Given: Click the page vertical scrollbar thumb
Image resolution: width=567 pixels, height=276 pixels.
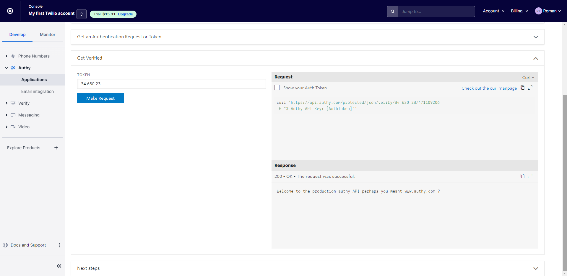Looking at the screenshot, I should coord(565,183).
